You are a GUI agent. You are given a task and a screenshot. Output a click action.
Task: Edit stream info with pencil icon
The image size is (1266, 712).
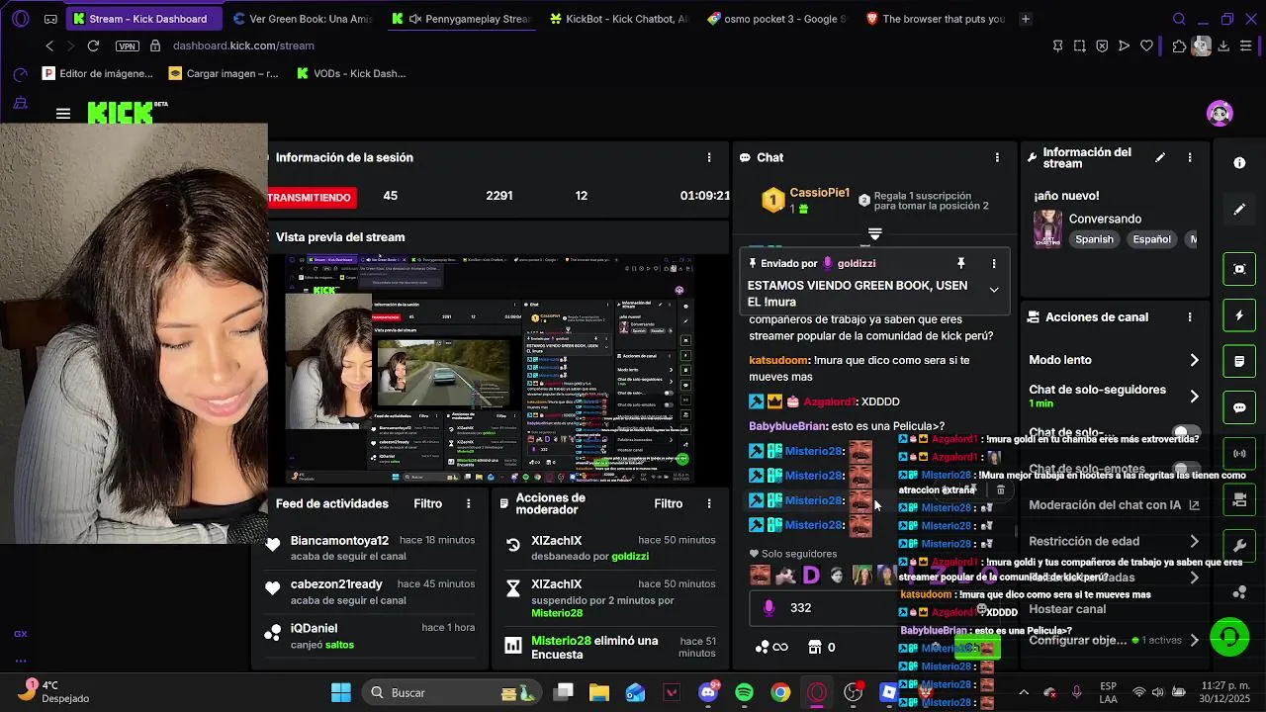[x=1160, y=157]
